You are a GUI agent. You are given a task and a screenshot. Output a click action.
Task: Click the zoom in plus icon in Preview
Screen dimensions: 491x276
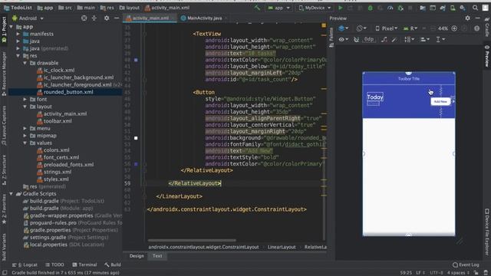coord(454,28)
